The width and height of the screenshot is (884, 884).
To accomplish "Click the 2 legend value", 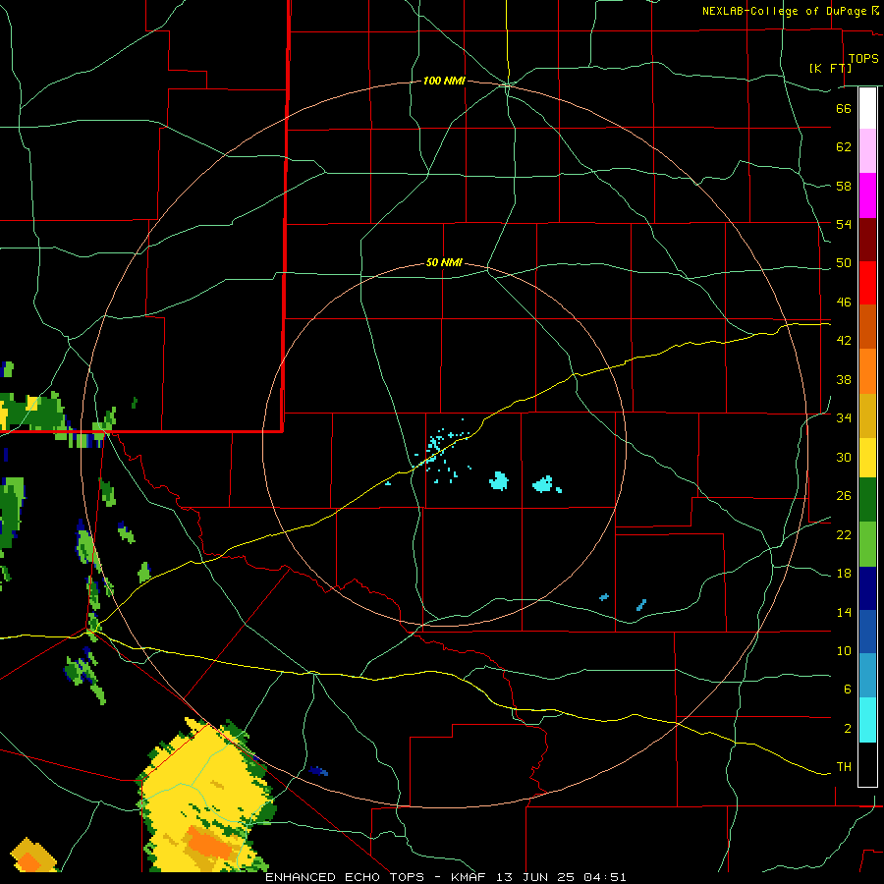I will point(847,728).
